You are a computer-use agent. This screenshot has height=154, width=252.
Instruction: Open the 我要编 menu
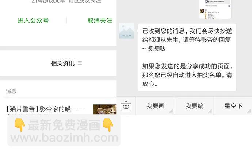[194, 106]
